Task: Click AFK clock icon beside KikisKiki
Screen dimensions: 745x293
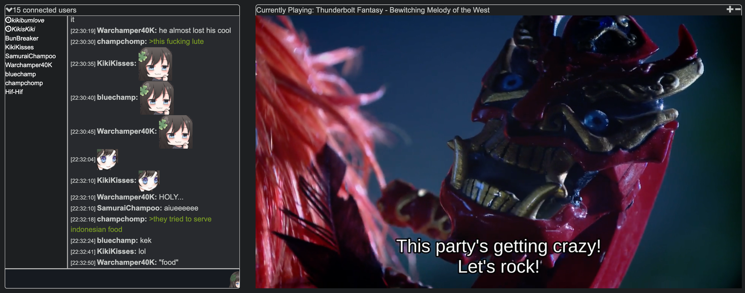Action: click(x=8, y=29)
